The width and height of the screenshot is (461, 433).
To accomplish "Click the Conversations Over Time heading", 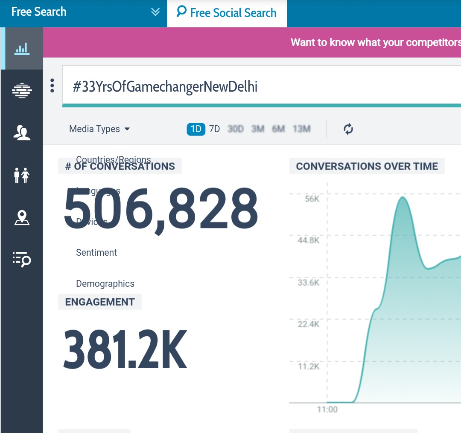I will pyautogui.click(x=367, y=166).
